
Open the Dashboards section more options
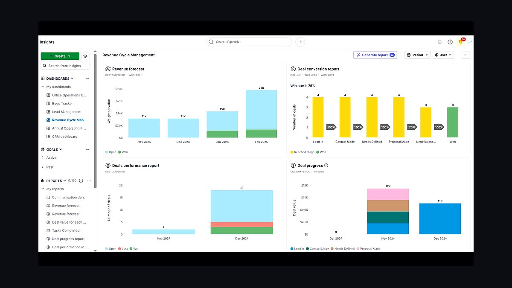87,79
